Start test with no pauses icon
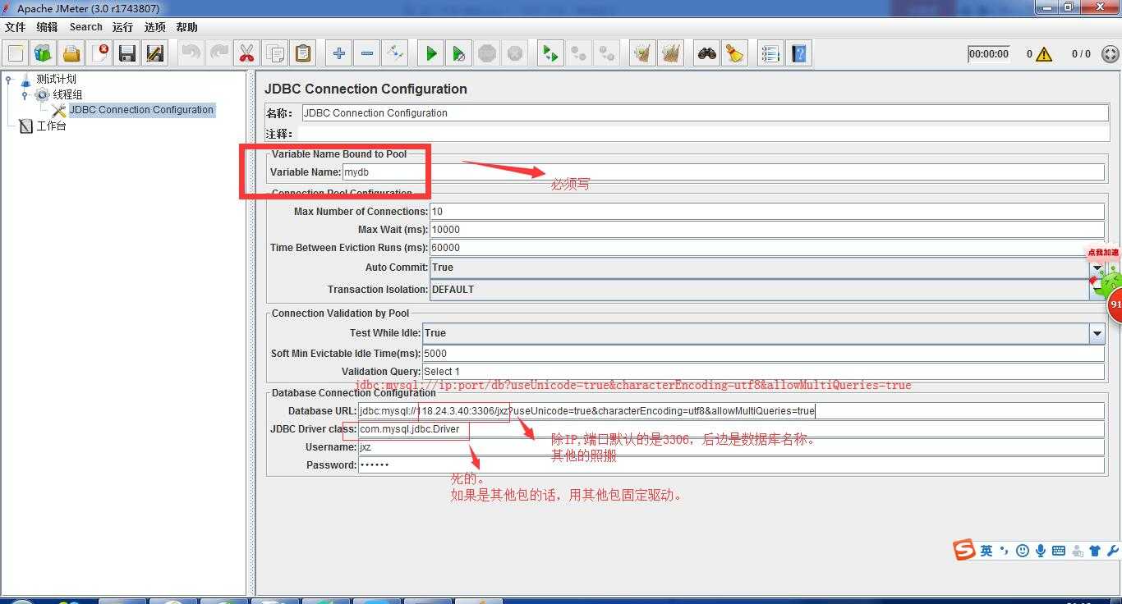The width and height of the screenshot is (1122, 604). point(459,53)
